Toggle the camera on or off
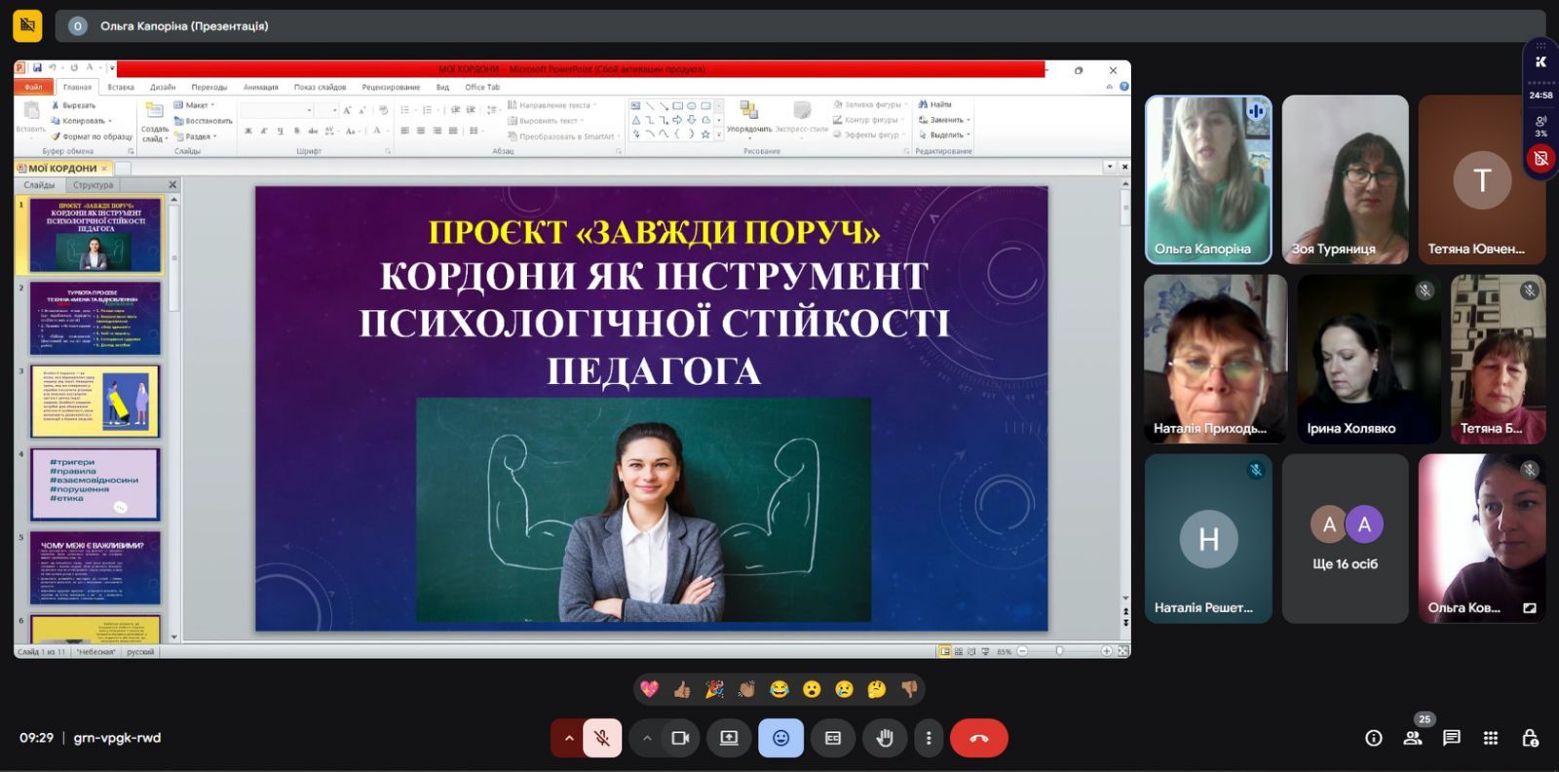The width and height of the screenshot is (1559, 772). pyautogui.click(x=680, y=738)
